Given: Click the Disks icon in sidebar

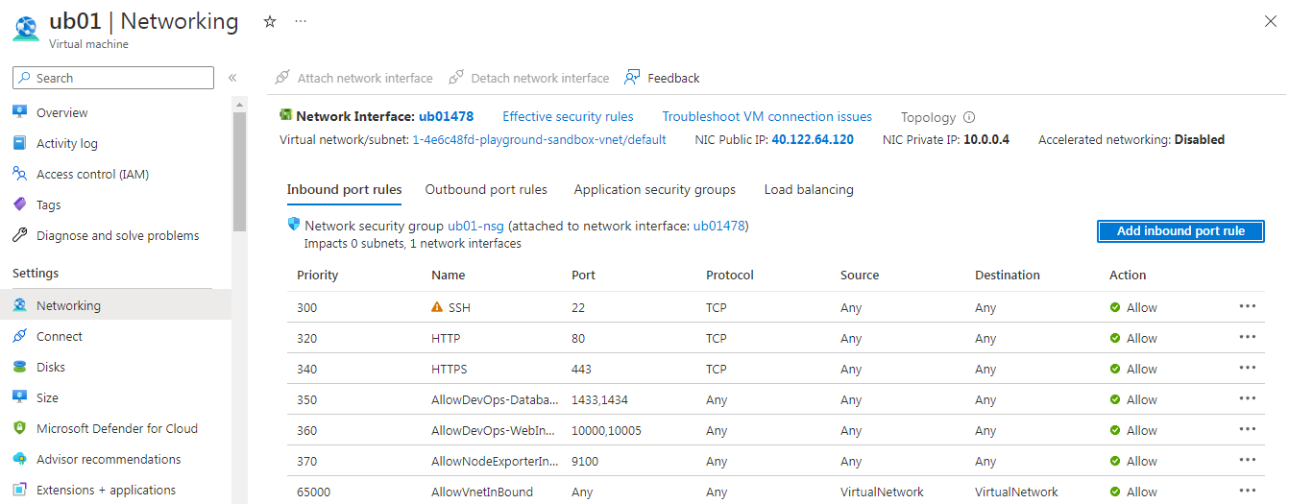Looking at the screenshot, I should (19, 367).
